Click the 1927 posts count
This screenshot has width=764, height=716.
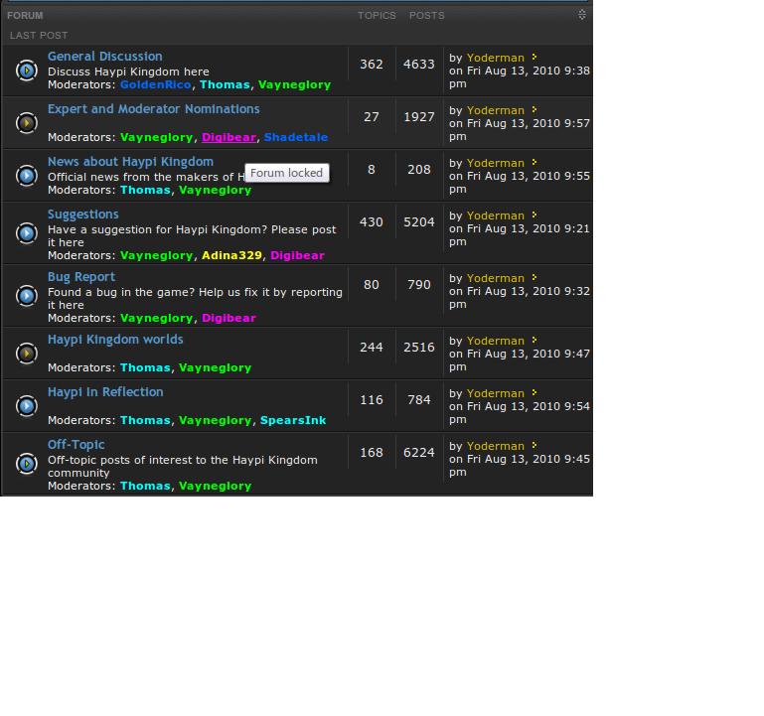(x=418, y=117)
